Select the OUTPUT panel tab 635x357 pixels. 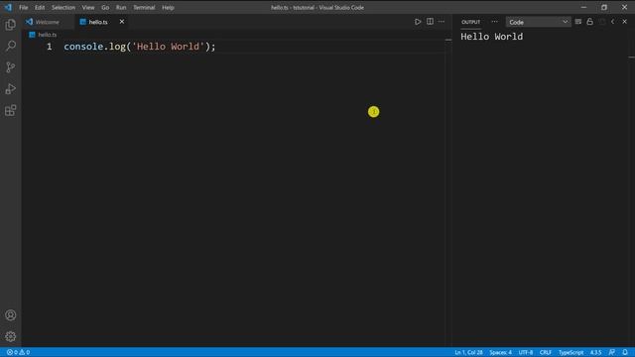coord(471,22)
